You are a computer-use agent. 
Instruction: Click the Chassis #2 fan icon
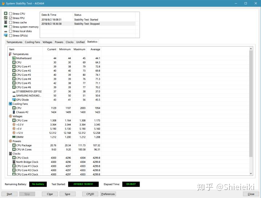pyautogui.click(x=14, y=112)
